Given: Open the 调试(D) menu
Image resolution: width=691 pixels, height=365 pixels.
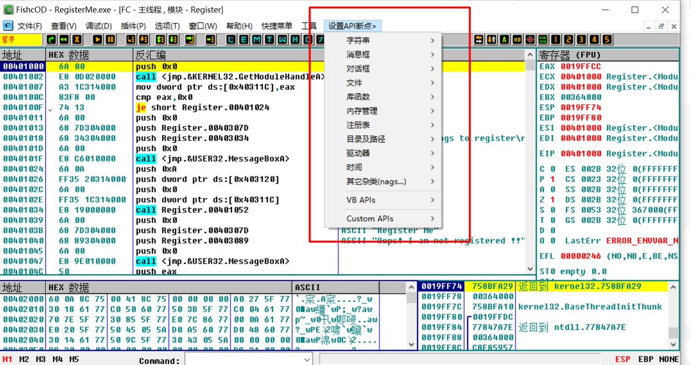Looking at the screenshot, I should click(x=99, y=26).
